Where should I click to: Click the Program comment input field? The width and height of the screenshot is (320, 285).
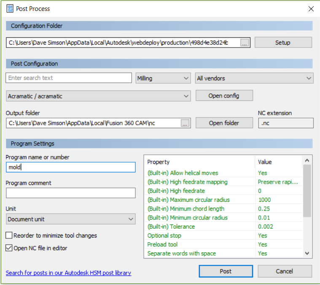70,193
